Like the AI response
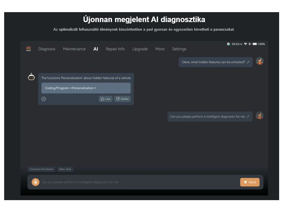The height and width of the screenshot is (212, 283). pyautogui.click(x=105, y=99)
